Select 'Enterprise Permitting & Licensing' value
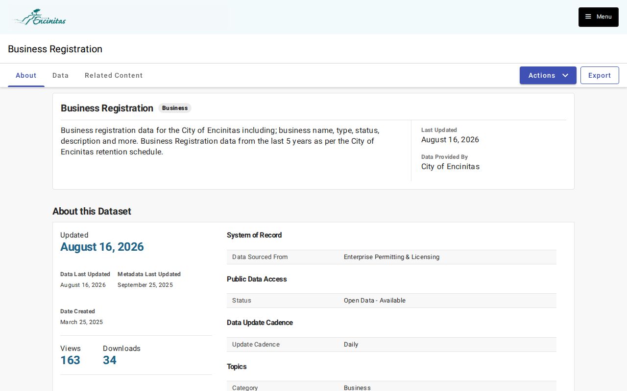The height and width of the screenshot is (391, 627). (391, 257)
